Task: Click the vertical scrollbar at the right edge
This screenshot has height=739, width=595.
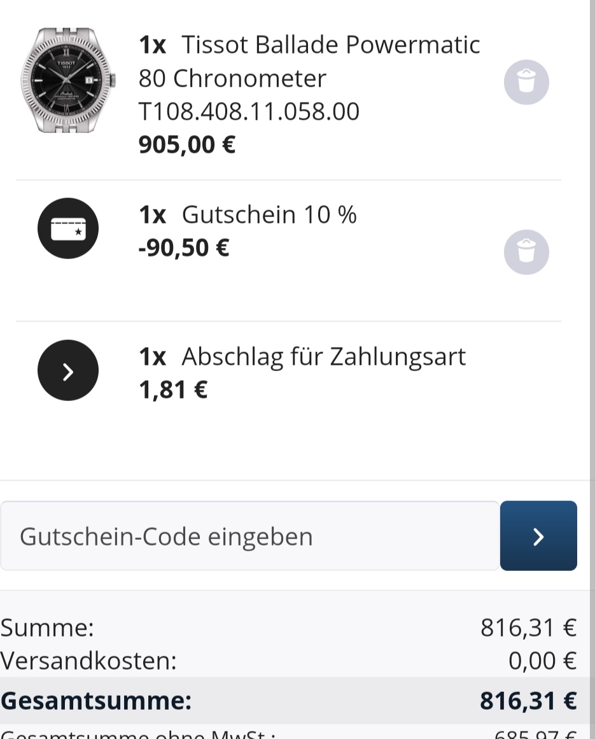Action: [591, 255]
